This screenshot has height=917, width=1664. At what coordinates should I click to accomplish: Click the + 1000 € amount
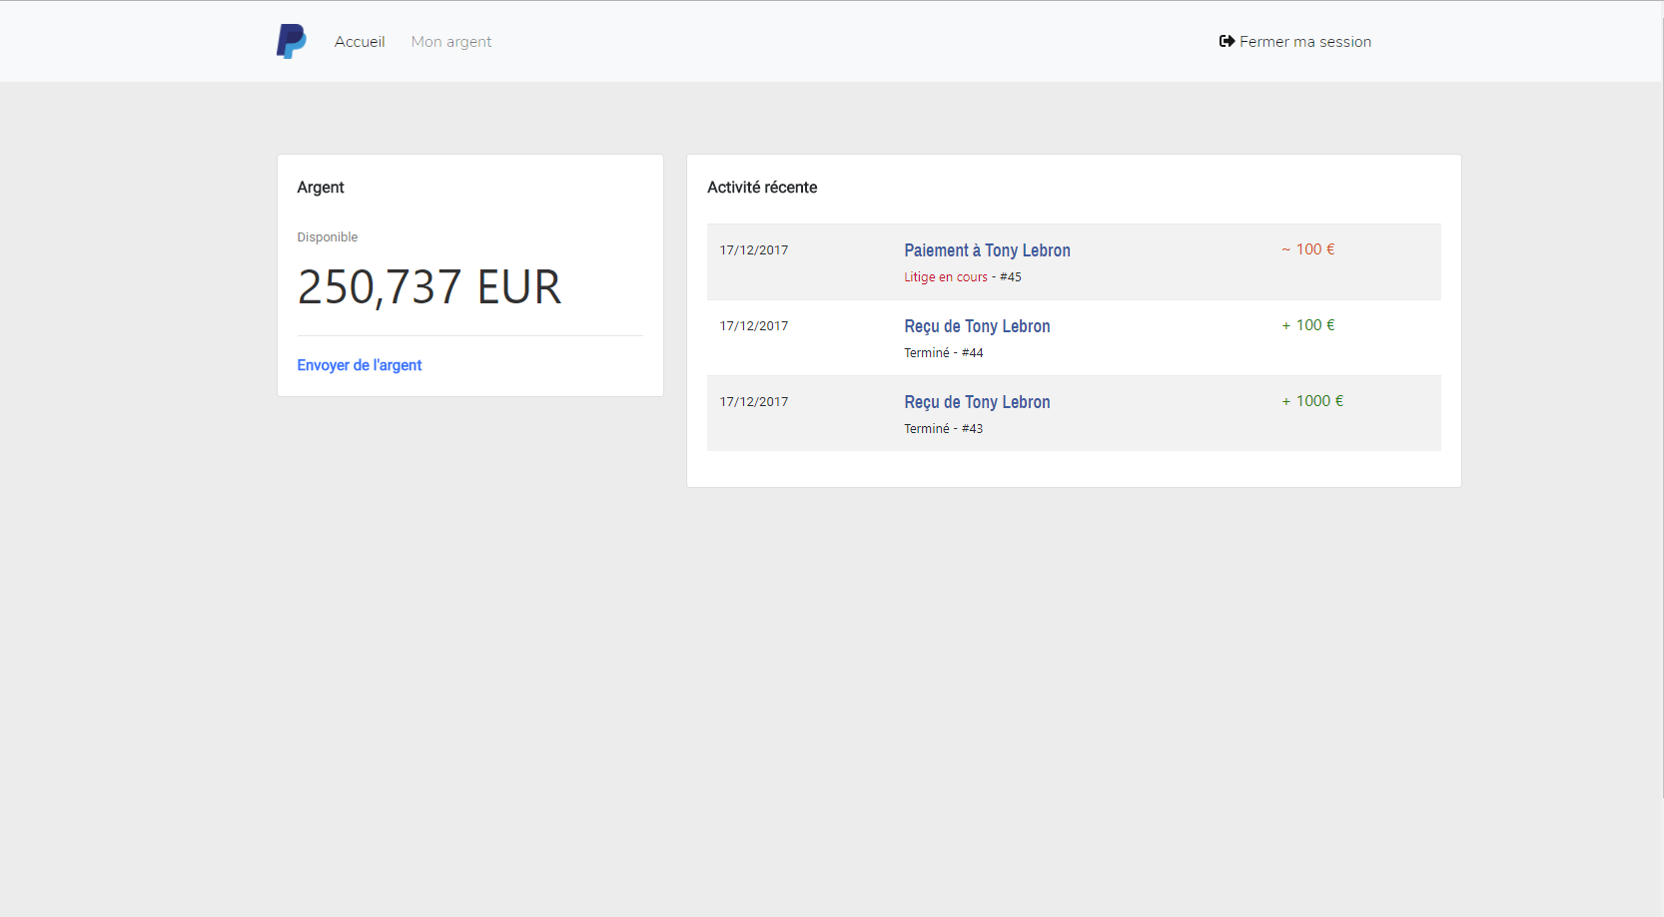click(1312, 401)
